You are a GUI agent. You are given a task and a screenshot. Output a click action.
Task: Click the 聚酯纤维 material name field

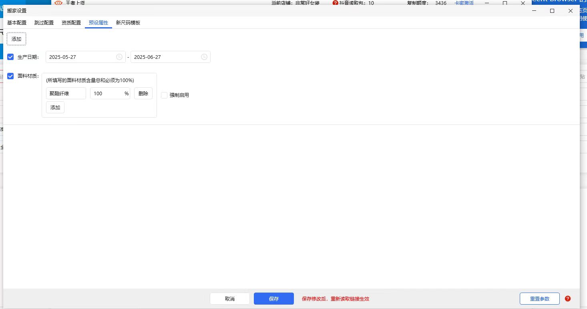coord(66,94)
